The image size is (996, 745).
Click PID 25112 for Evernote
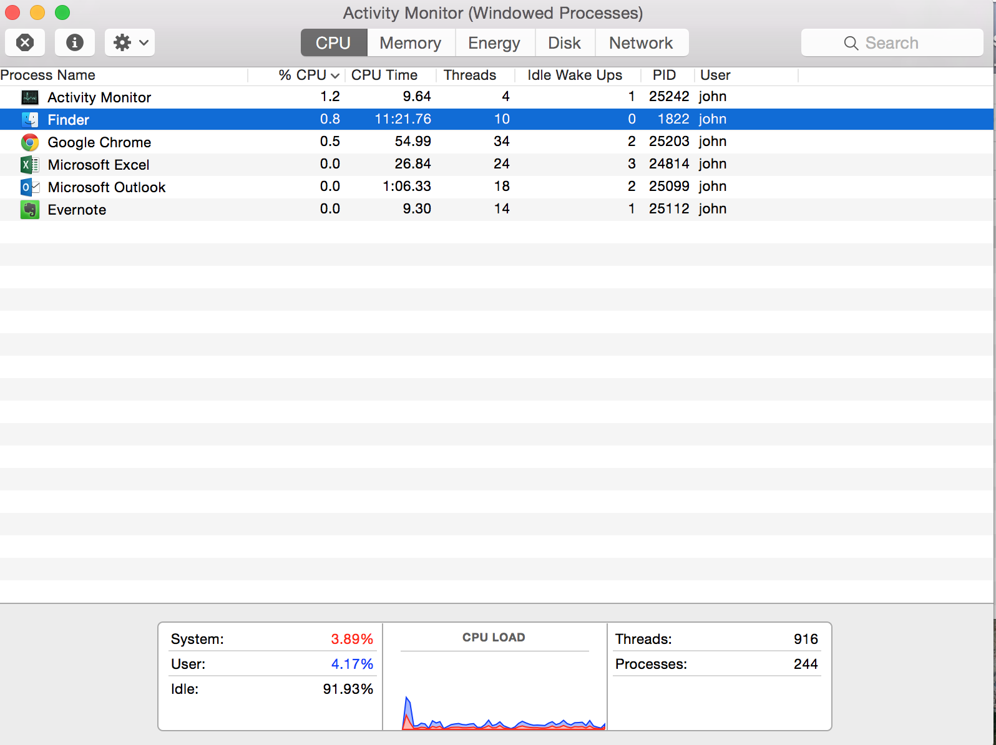pos(669,208)
